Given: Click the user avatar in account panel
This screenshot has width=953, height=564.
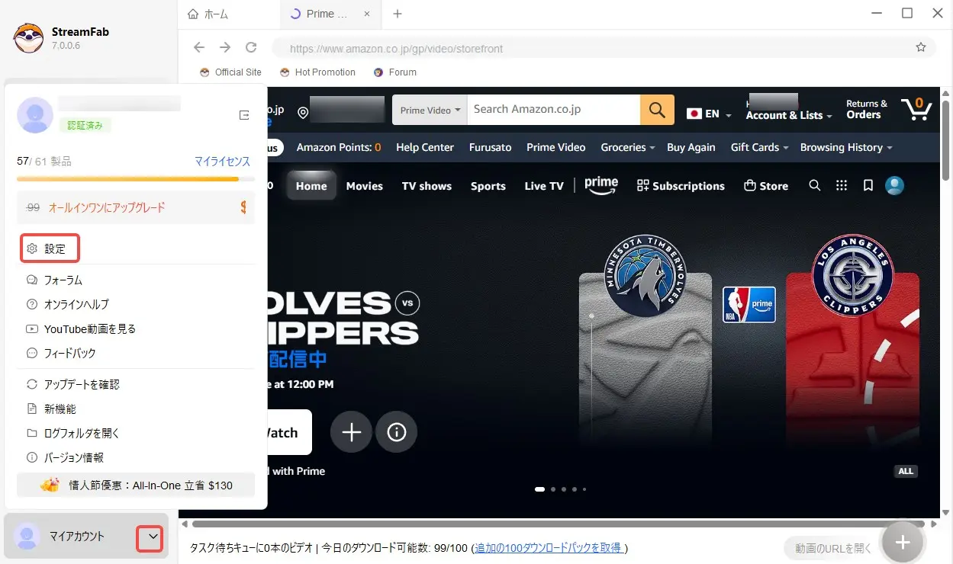Looking at the screenshot, I should (x=35, y=115).
